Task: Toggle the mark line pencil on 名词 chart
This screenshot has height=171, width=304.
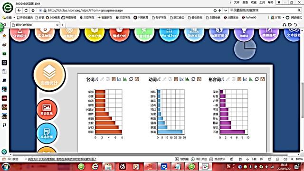Action: coord(96,79)
